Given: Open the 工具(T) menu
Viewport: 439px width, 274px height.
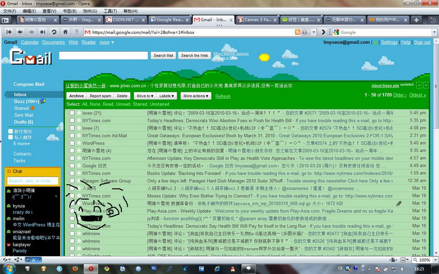Looking at the screenshot, I should (x=110, y=11).
